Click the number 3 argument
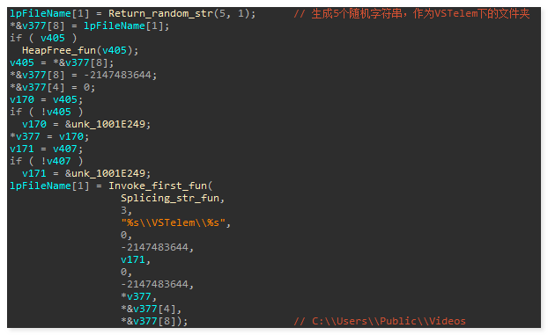 coord(123,210)
